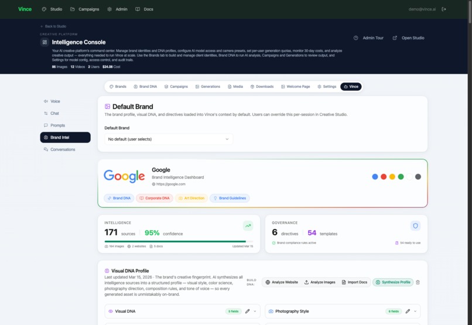Click Synthesize Profile button
The width and height of the screenshot is (472, 325).
(393, 282)
